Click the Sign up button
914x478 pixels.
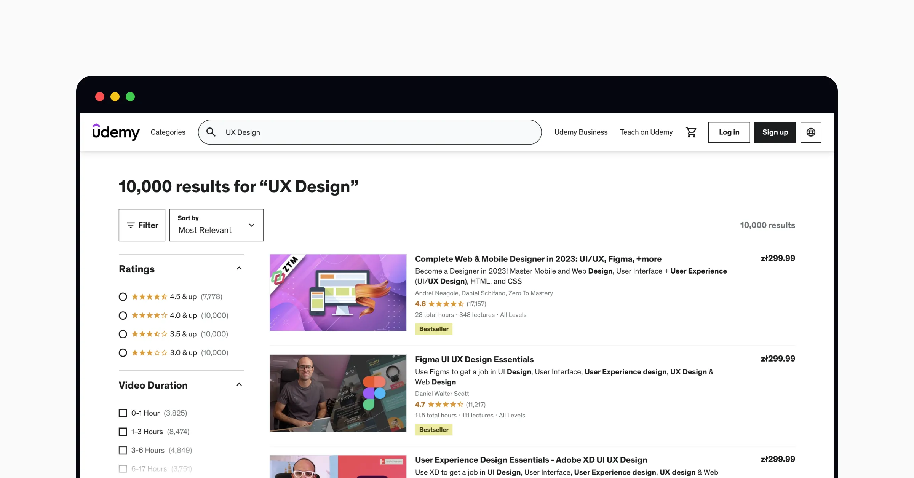(775, 132)
